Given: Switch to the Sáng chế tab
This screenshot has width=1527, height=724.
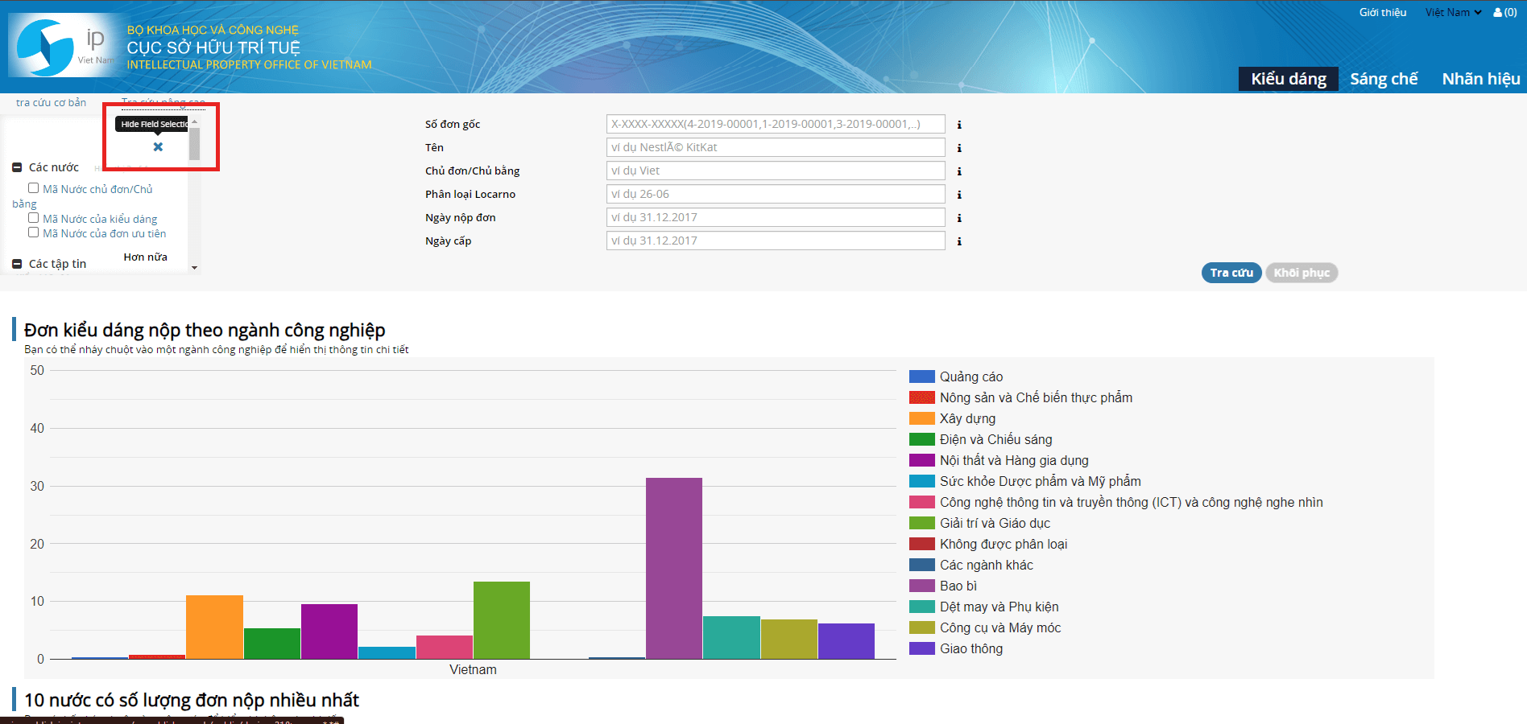Looking at the screenshot, I should pos(1383,79).
